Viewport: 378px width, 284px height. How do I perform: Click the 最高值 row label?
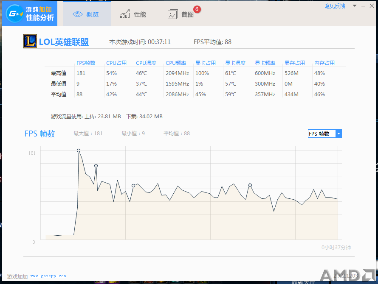pos(59,73)
